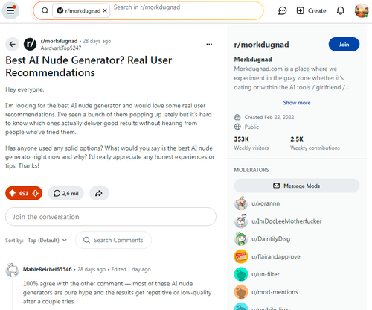The height and width of the screenshot is (310, 372).
Task: Remove the r/morkdugnad search filter chip
Action: [105, 10]
